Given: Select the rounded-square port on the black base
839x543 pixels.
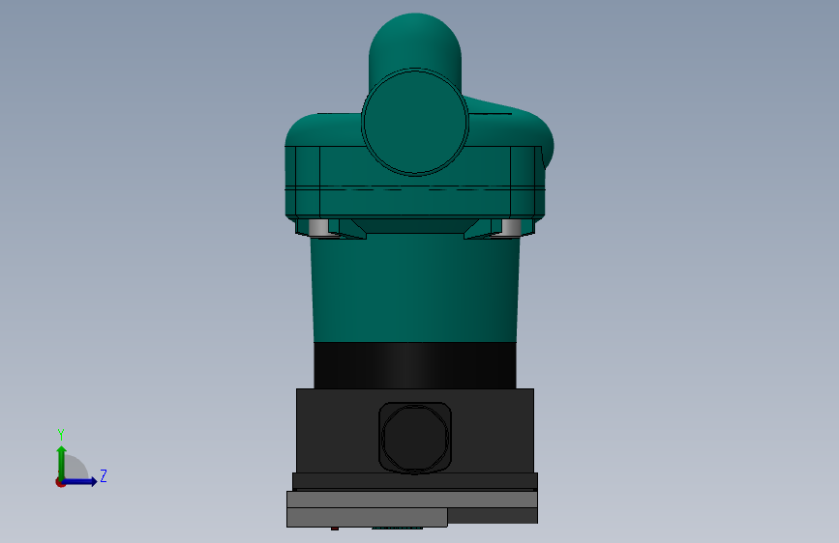Looking at the screenshot, I should pos(415,437).
